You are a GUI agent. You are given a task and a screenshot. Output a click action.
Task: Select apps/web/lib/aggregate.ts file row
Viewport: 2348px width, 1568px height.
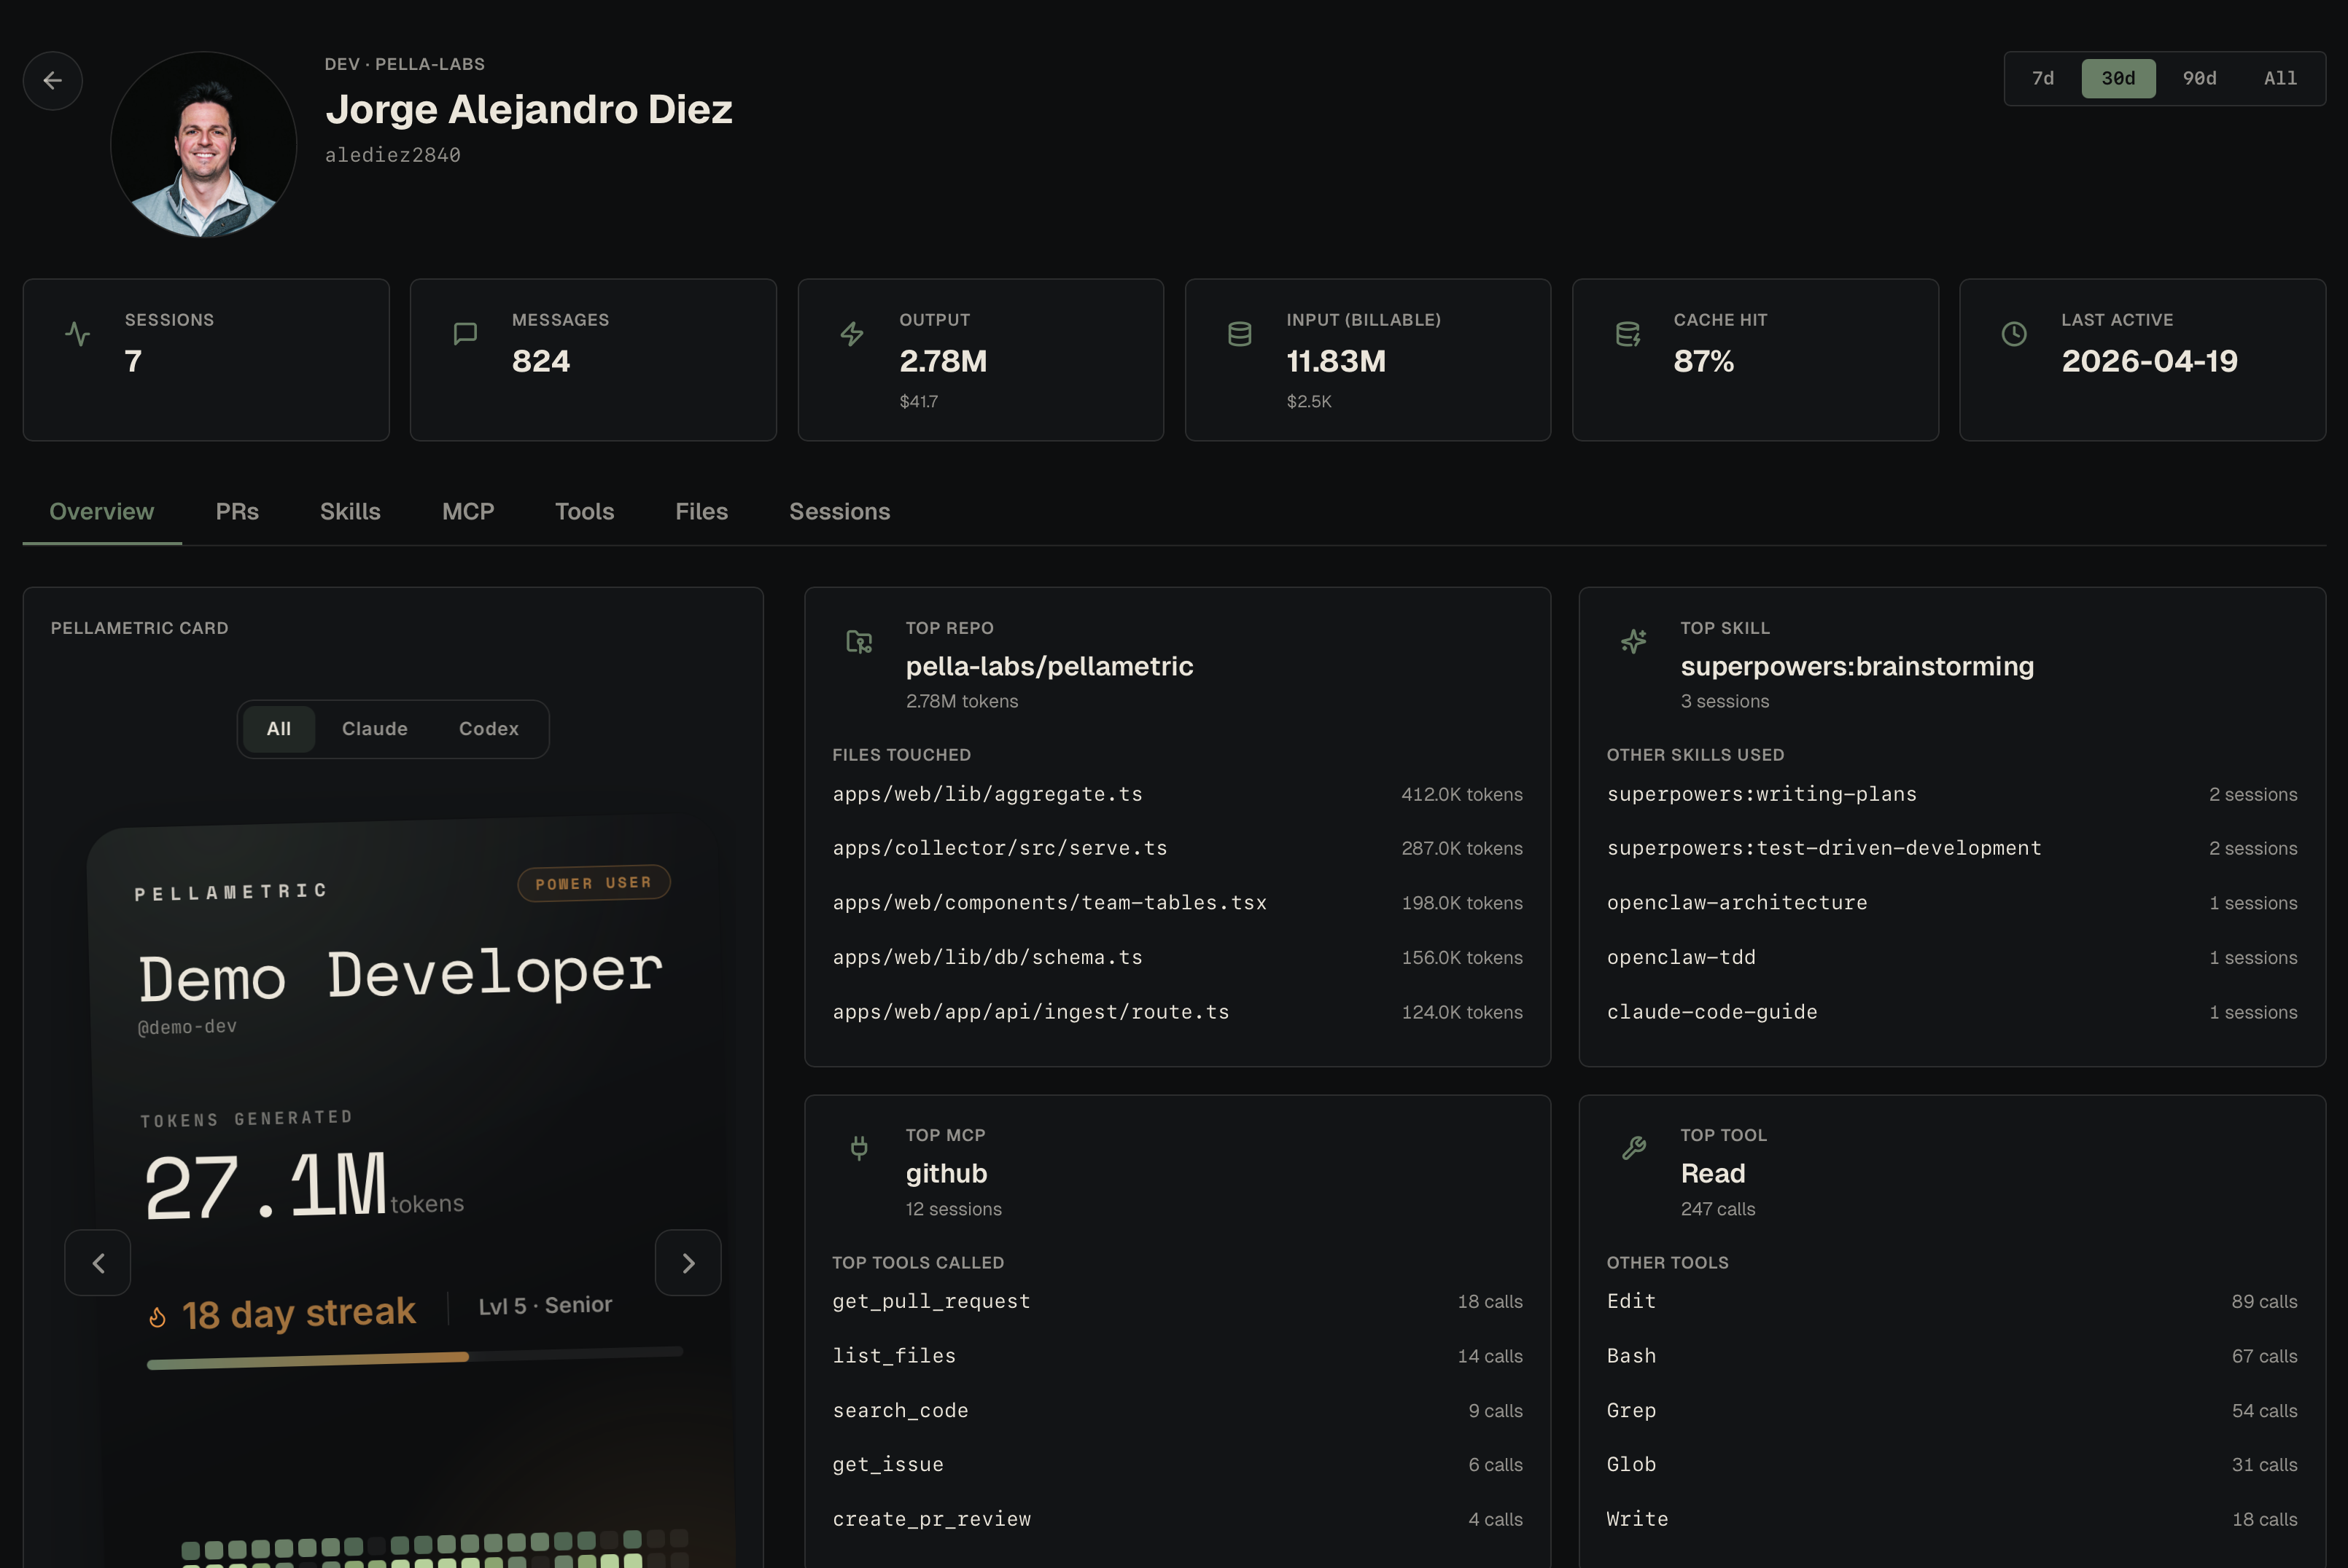coord(1177,794)
